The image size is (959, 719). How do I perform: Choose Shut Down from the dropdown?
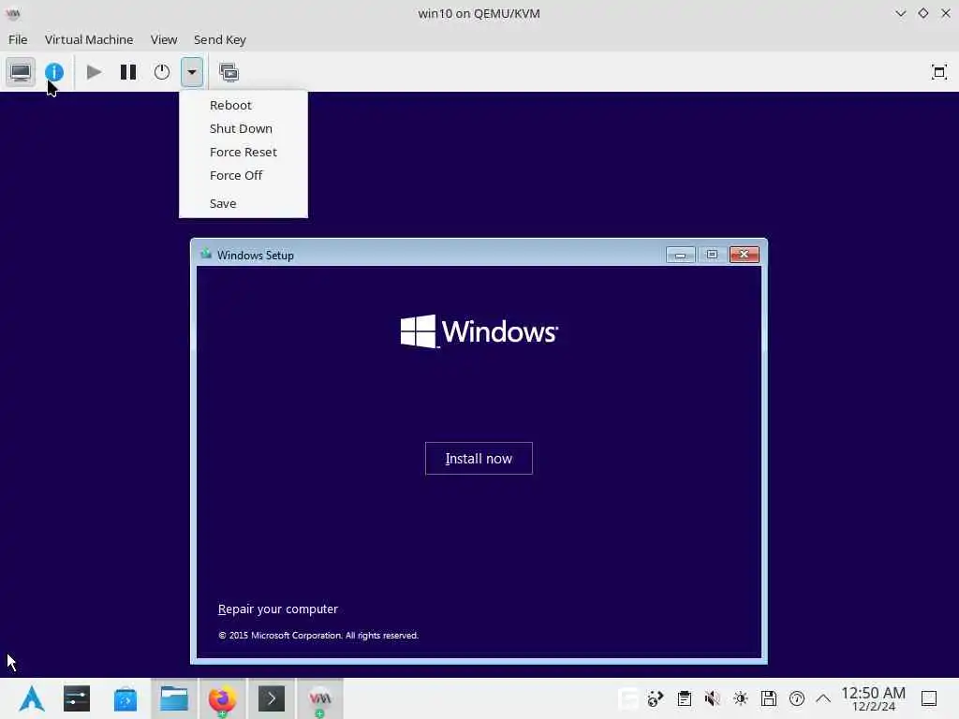coord(241,128)
